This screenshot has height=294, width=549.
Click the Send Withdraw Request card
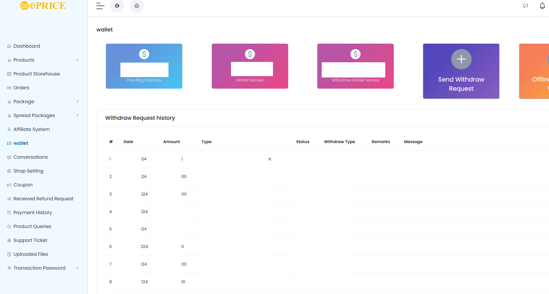pos(461,71)
